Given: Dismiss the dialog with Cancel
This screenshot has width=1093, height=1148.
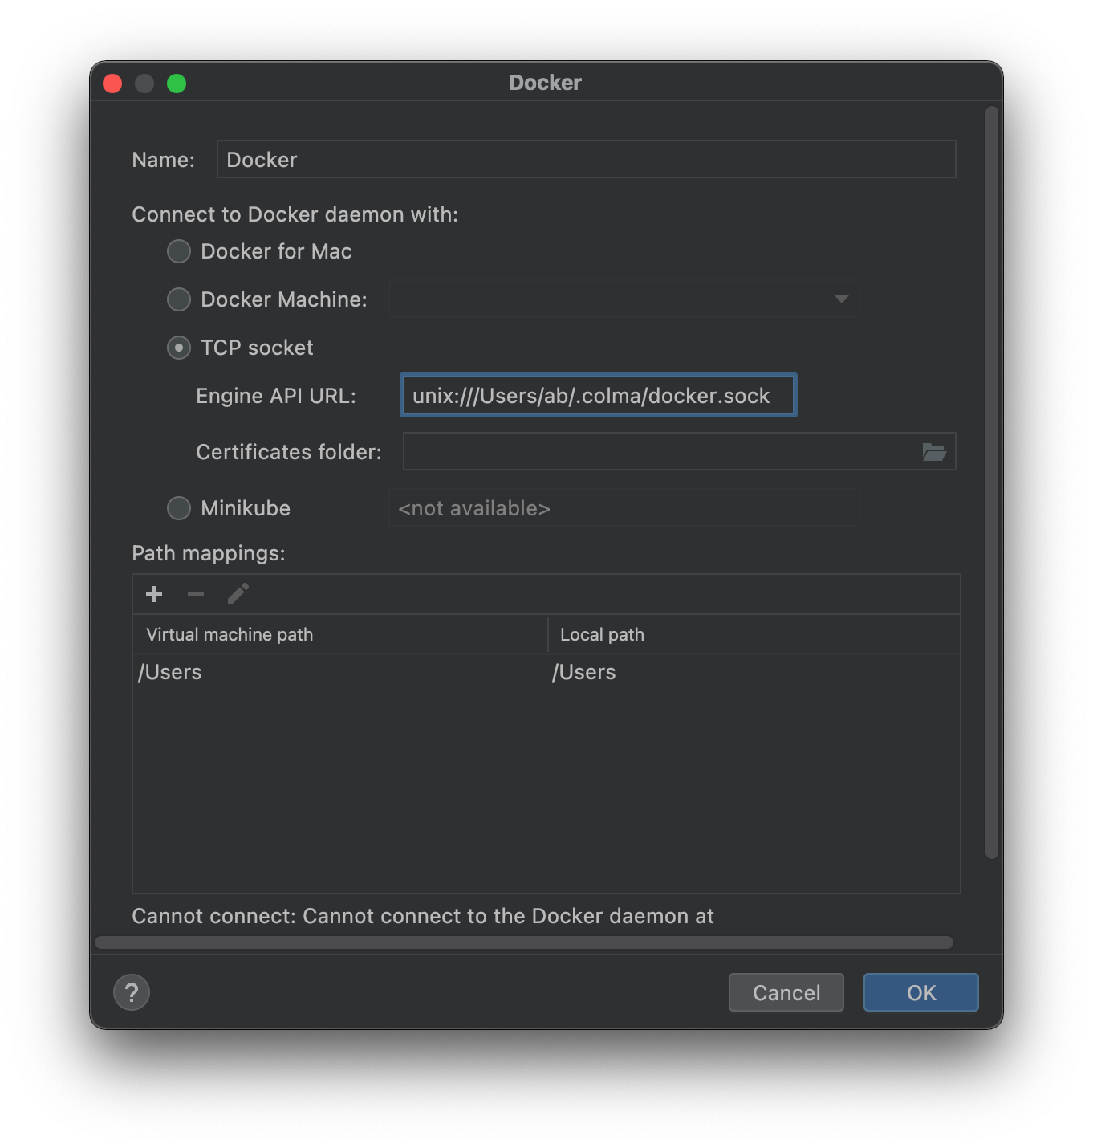Looking at the screenshot, I should [786, 992].
